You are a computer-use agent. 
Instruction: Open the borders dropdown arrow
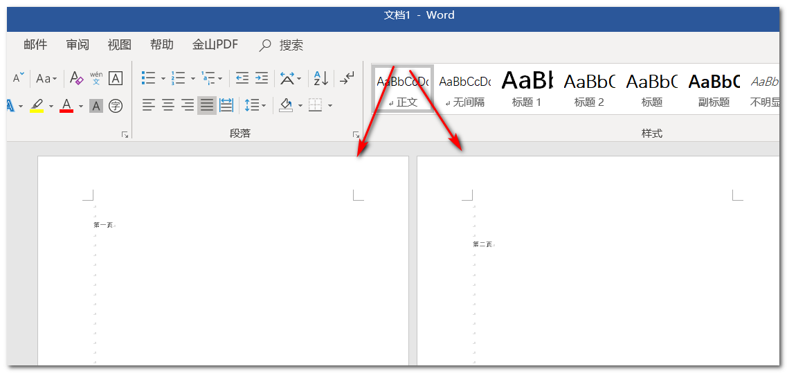click(x=329, y=106)
